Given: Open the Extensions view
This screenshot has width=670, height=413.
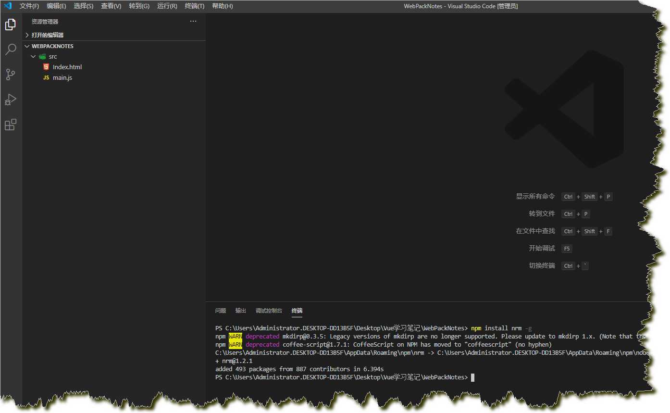Looking at the screenshot, I should [11, 125].
